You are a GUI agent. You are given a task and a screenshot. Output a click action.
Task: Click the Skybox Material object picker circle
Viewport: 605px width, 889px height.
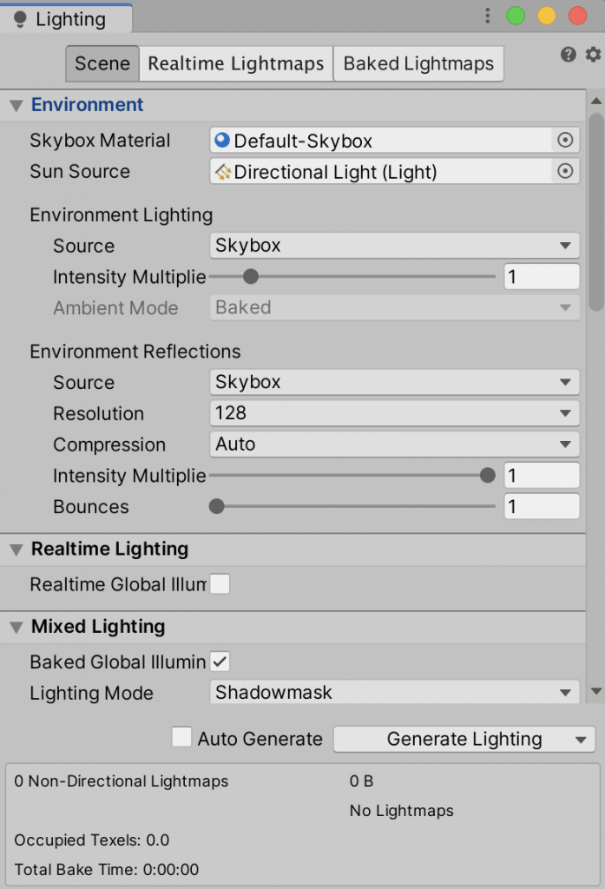pos(565,140)
